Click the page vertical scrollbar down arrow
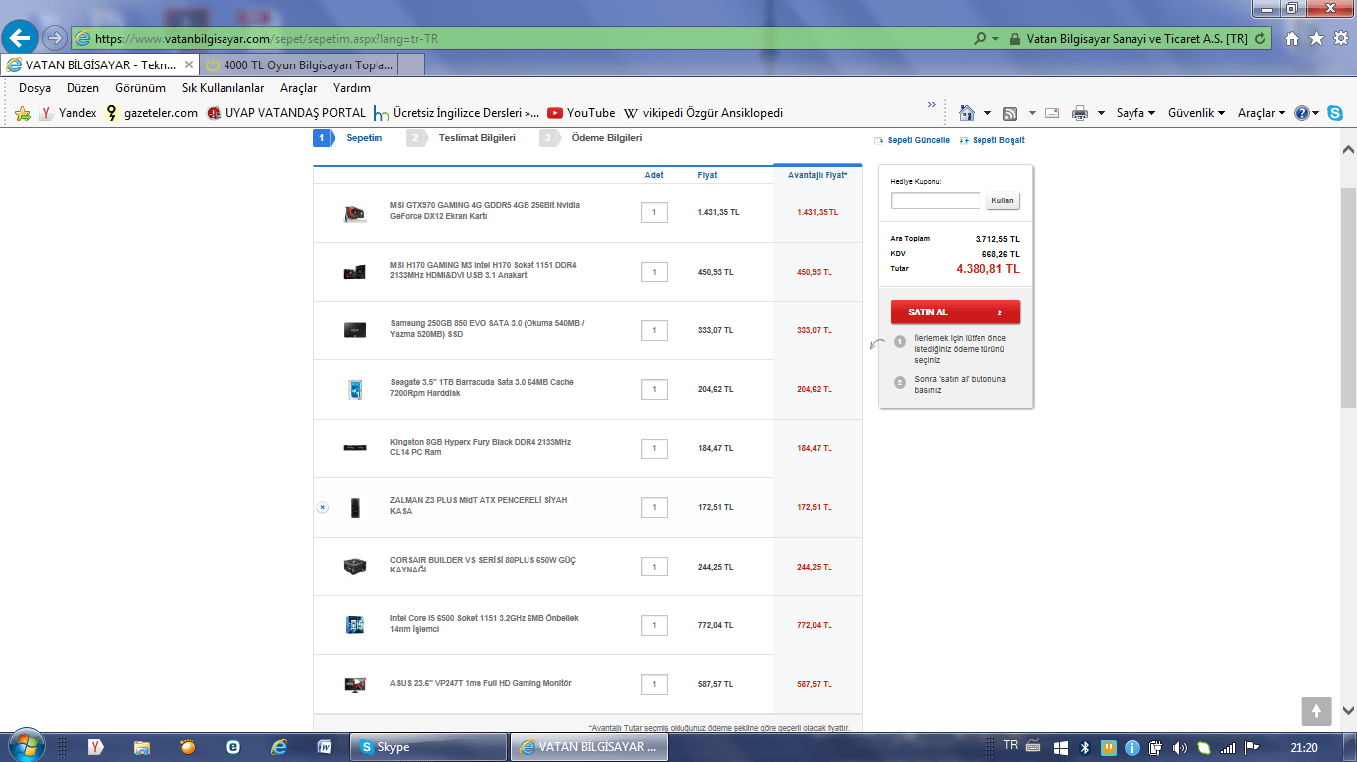The height and width of the screenshot is (762, 1357). coord(1348,710)
